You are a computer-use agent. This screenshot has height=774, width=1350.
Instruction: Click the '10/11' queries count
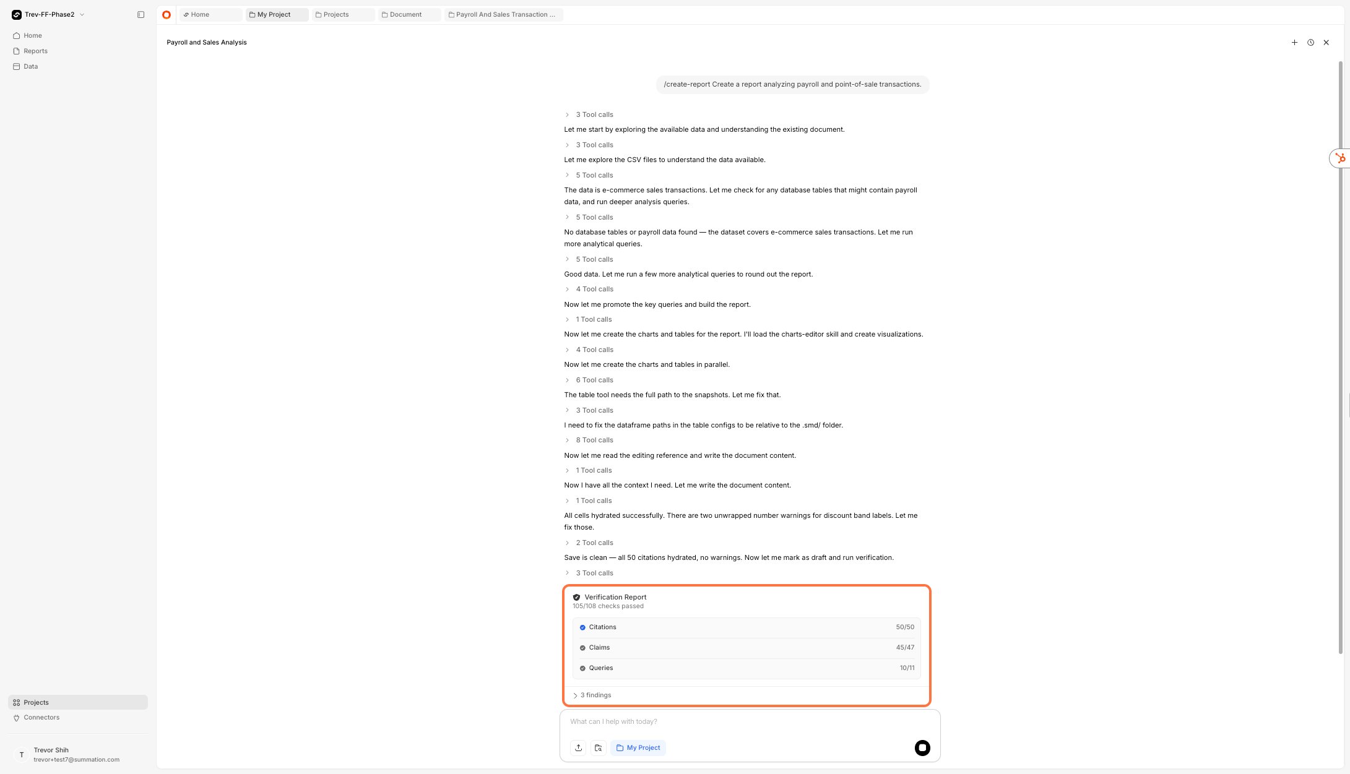coord(907,668)
